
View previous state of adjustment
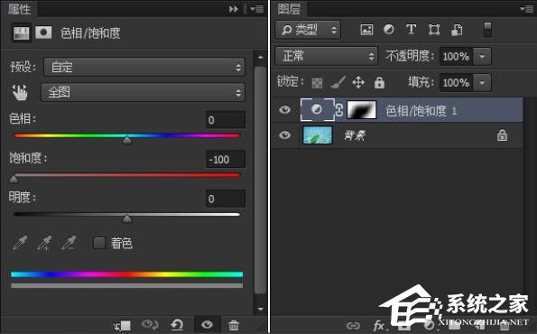150,324
